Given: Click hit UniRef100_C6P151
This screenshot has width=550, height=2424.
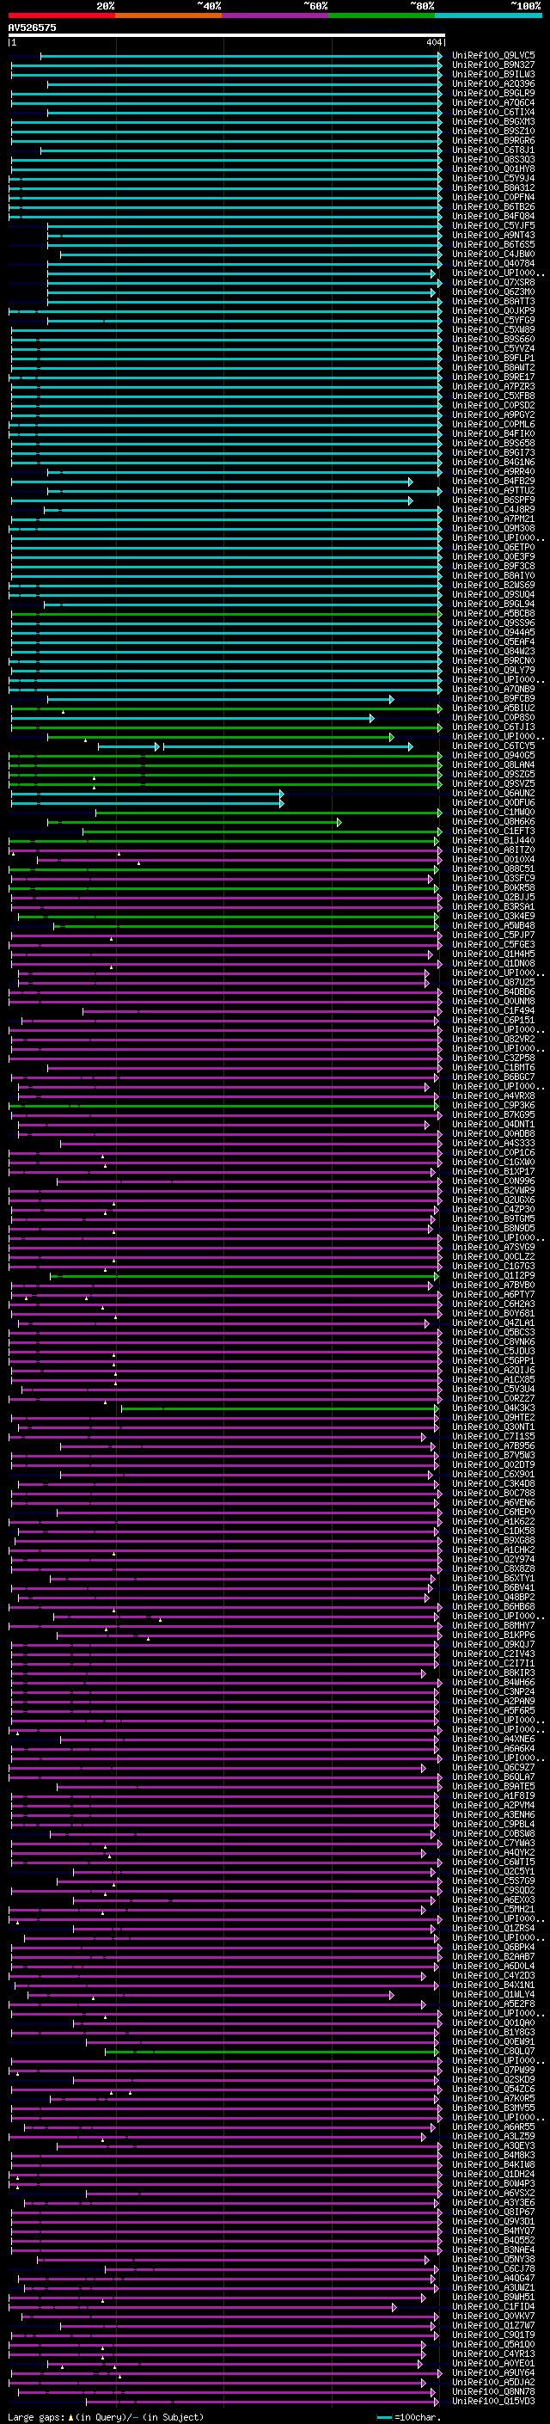Looking at the screenshot, I should (493, 1020).
